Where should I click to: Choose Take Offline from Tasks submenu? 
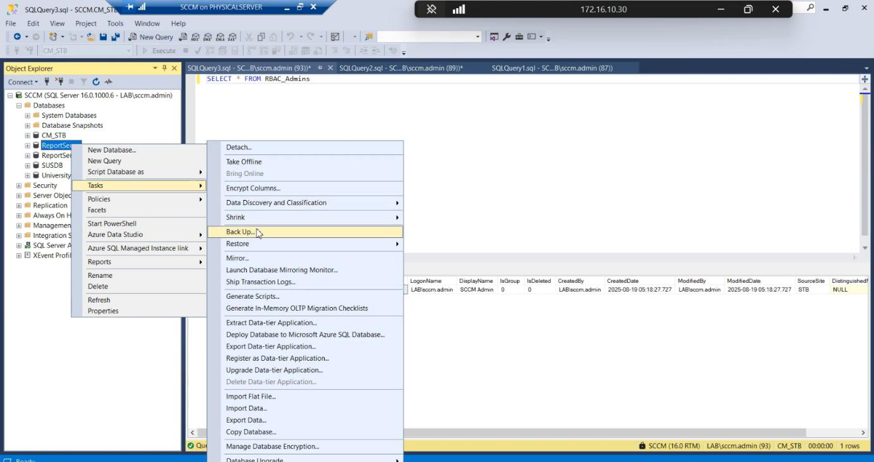pos(305,162)
